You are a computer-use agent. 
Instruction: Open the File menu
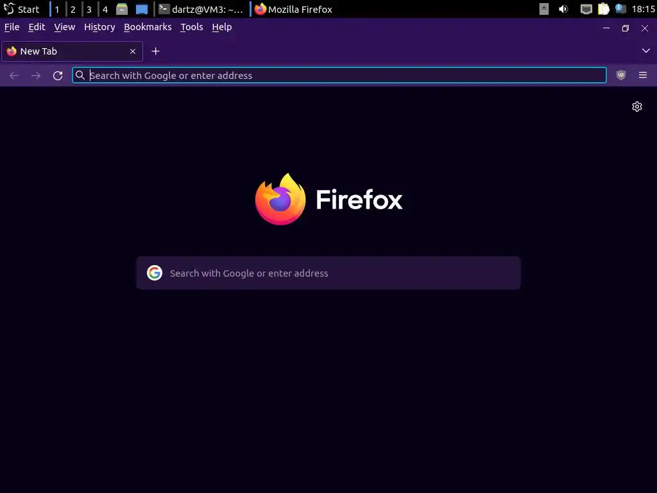12,27
